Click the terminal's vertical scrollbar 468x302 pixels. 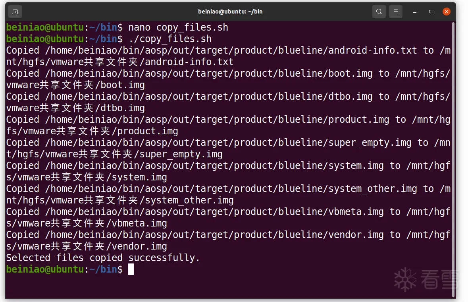coord(453,159)
